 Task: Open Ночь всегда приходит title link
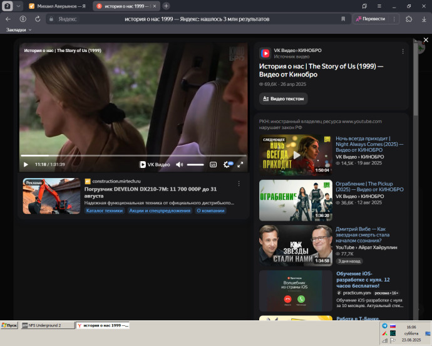click(x=369, y=144)
